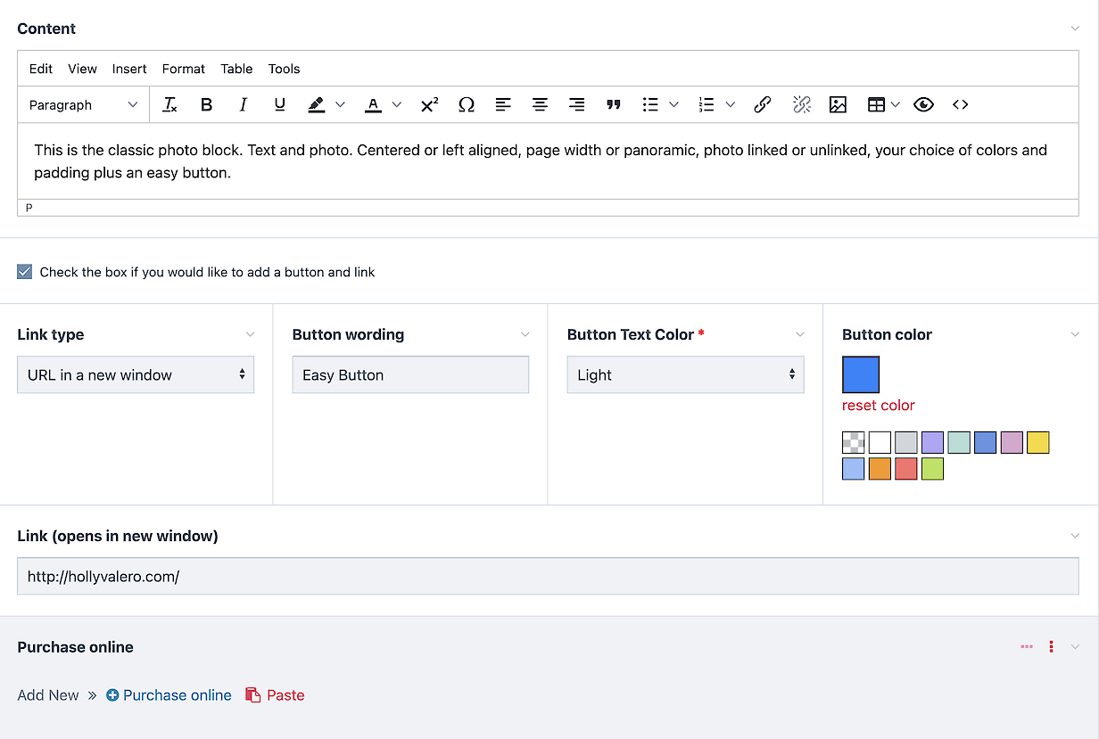Image resolution: width=1099 pixels, height=739 pixels.
Task: Click the insert link icon
Action: [x=762, y=105]
